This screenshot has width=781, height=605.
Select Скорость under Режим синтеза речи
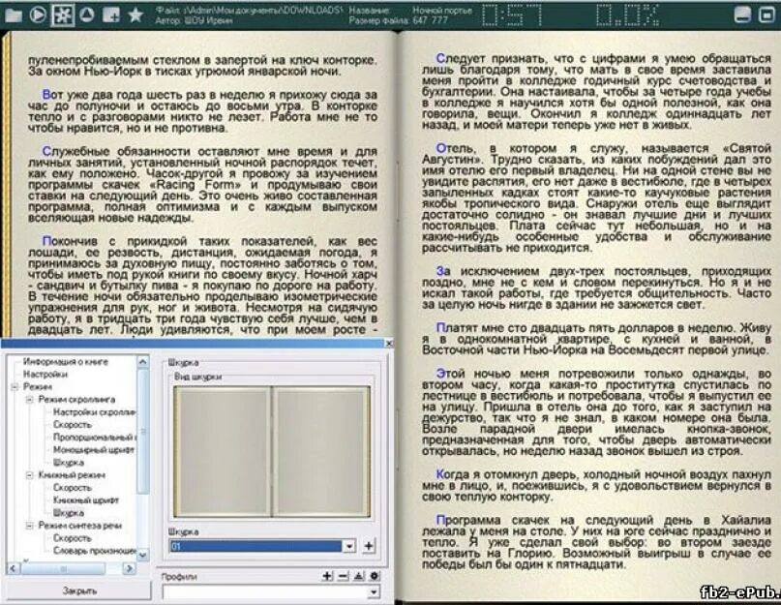pos(73,538)
